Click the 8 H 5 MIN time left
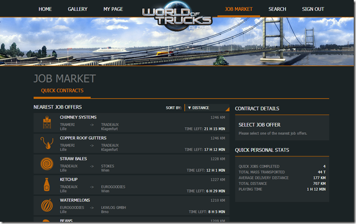356x224 pixels. coord(217,212)
